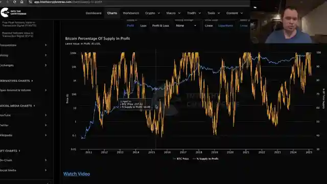This screenshot has width=327, height=184.
Task: Open Realized Network Value sidebar link
Action: coord(18,34)
